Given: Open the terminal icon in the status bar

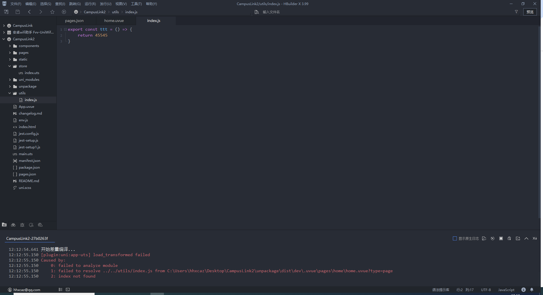Looking at the screenshot, I should click(68, 290).
